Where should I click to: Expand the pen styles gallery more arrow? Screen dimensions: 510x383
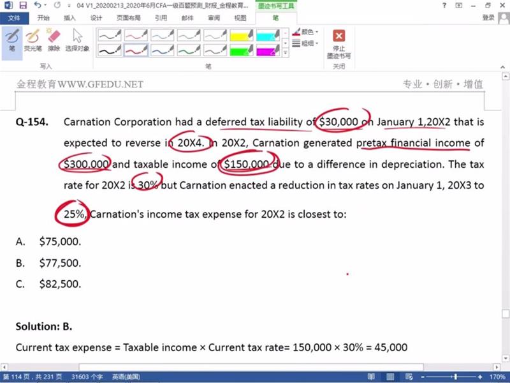(x=285, y=52)
